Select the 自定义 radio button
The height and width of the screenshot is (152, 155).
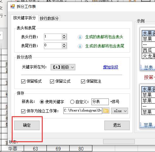point(72,102)
